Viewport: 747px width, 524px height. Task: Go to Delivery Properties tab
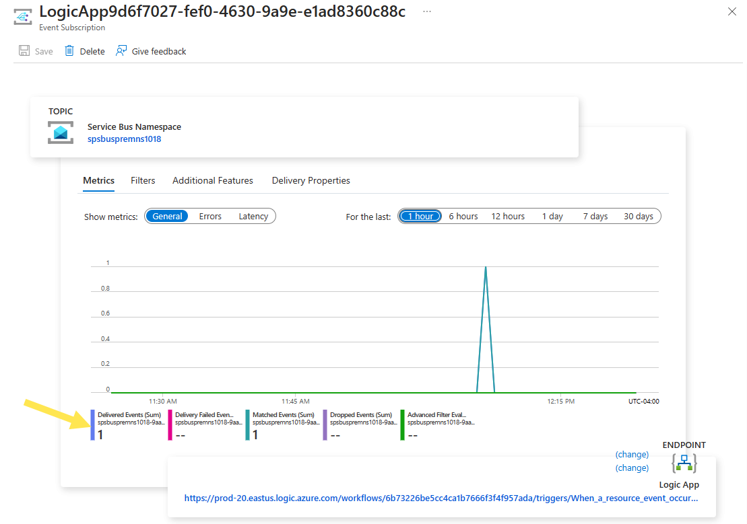pos(311,180)
